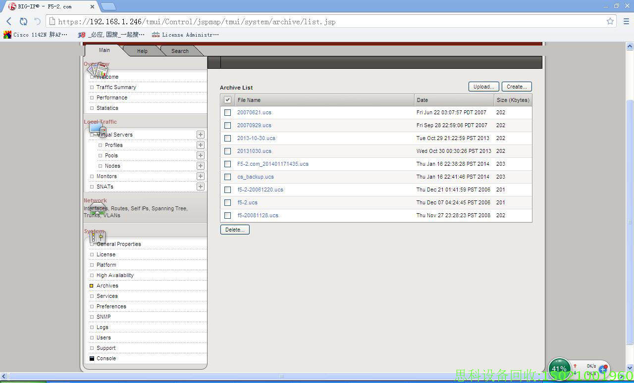The image size is (634, 383).
Task: Open the Performance menu item
Action: (x=112, y=97)
